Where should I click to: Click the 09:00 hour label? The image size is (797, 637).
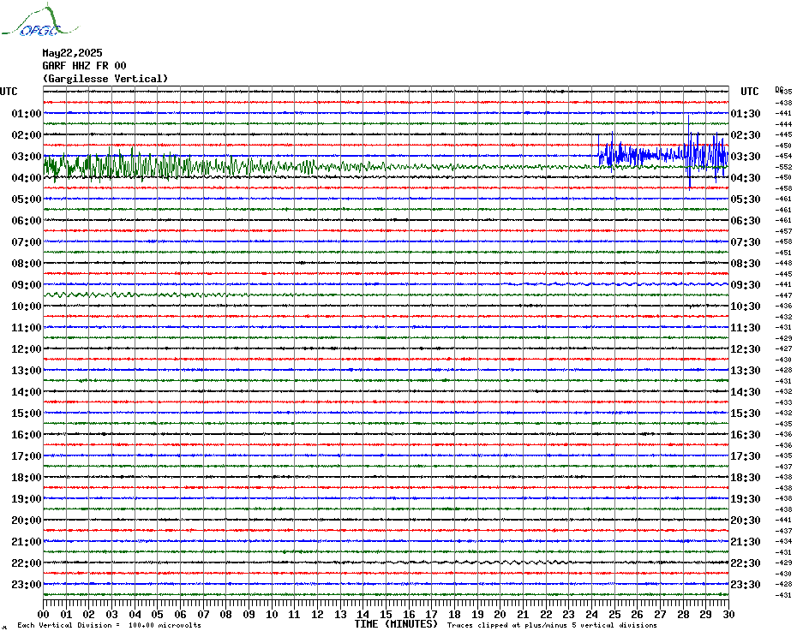pos(27,284)
